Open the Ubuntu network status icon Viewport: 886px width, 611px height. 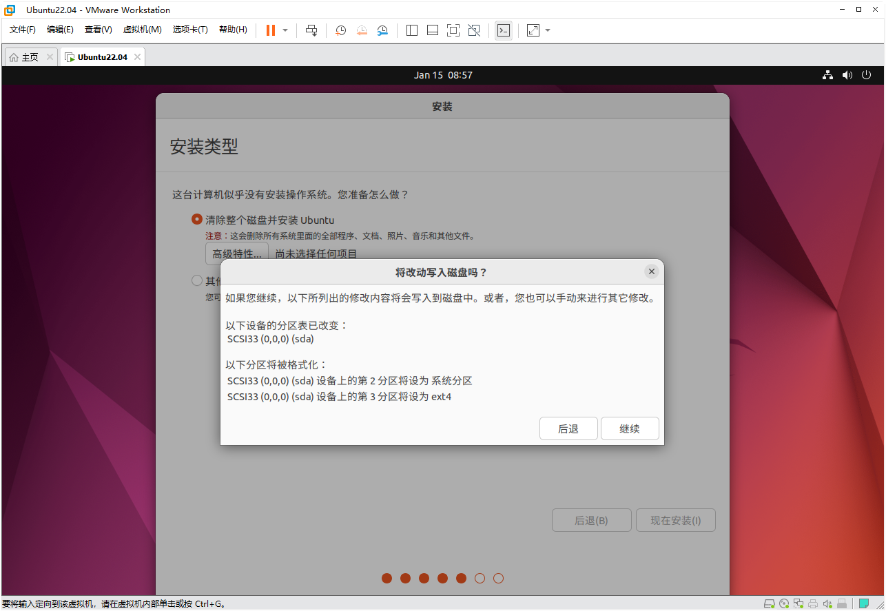click(x=828, y=75)
